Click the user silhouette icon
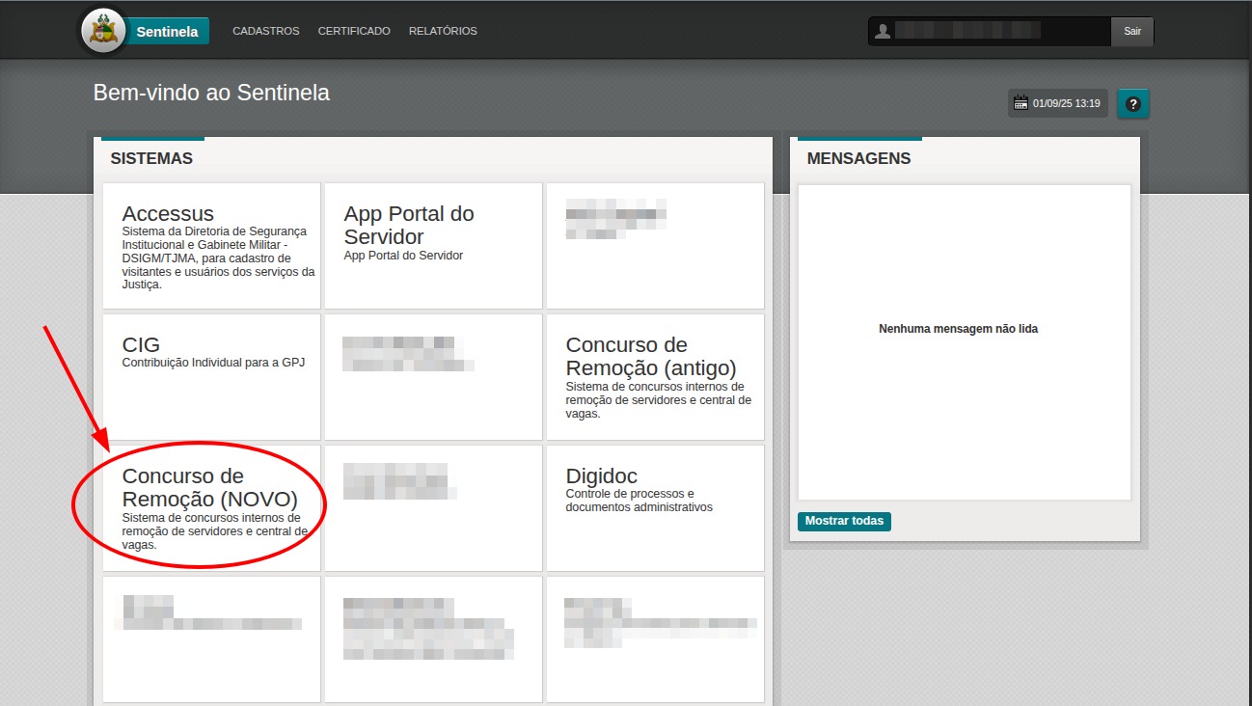The image size is (1252, 706). click(882, 32)
